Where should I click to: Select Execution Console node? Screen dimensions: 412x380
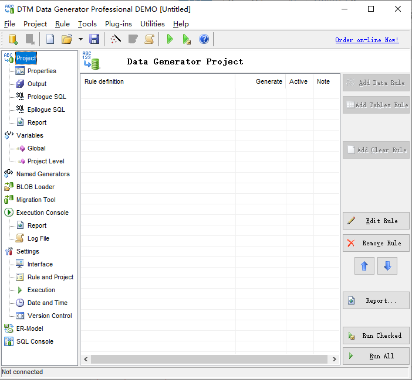click(42, 213)
